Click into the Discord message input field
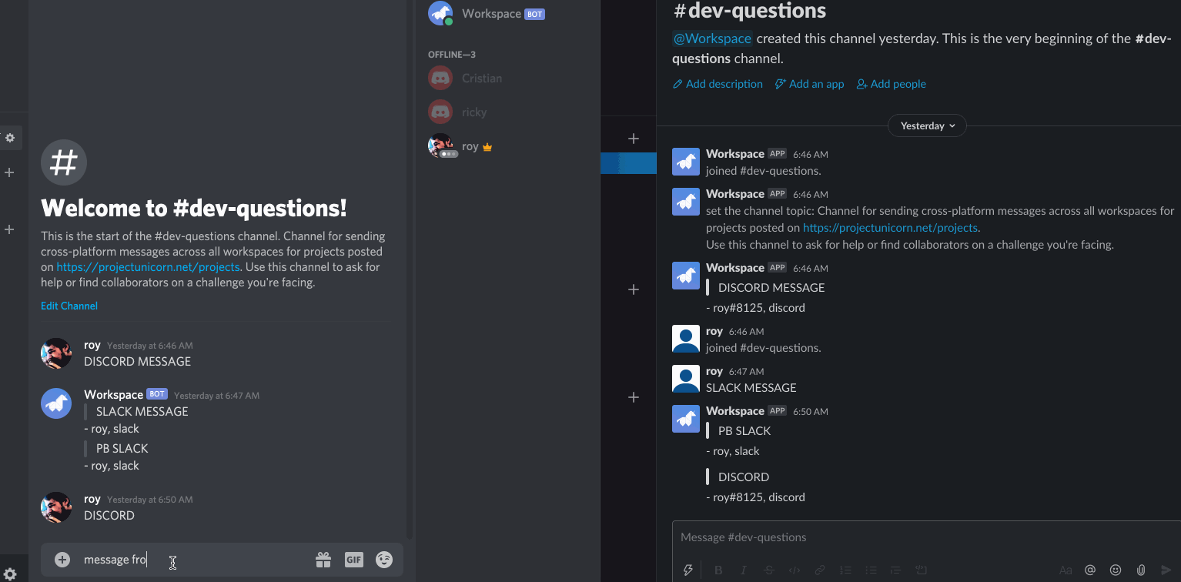1181x582 pixels. coord(192,560)
